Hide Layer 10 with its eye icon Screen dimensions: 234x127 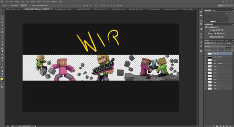[x=205, y=54]
